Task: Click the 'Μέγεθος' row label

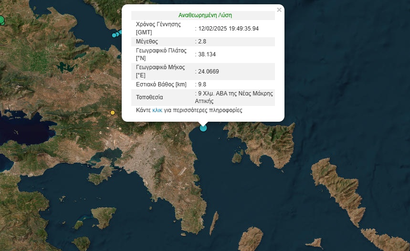Action: point(148,42)
